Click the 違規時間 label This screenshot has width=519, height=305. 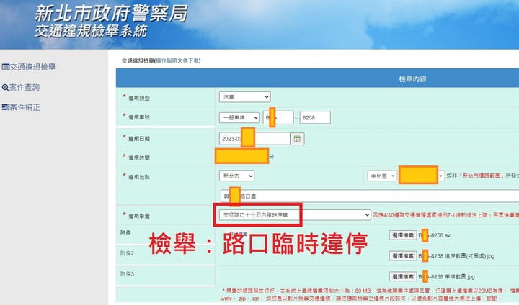point(139,158)
